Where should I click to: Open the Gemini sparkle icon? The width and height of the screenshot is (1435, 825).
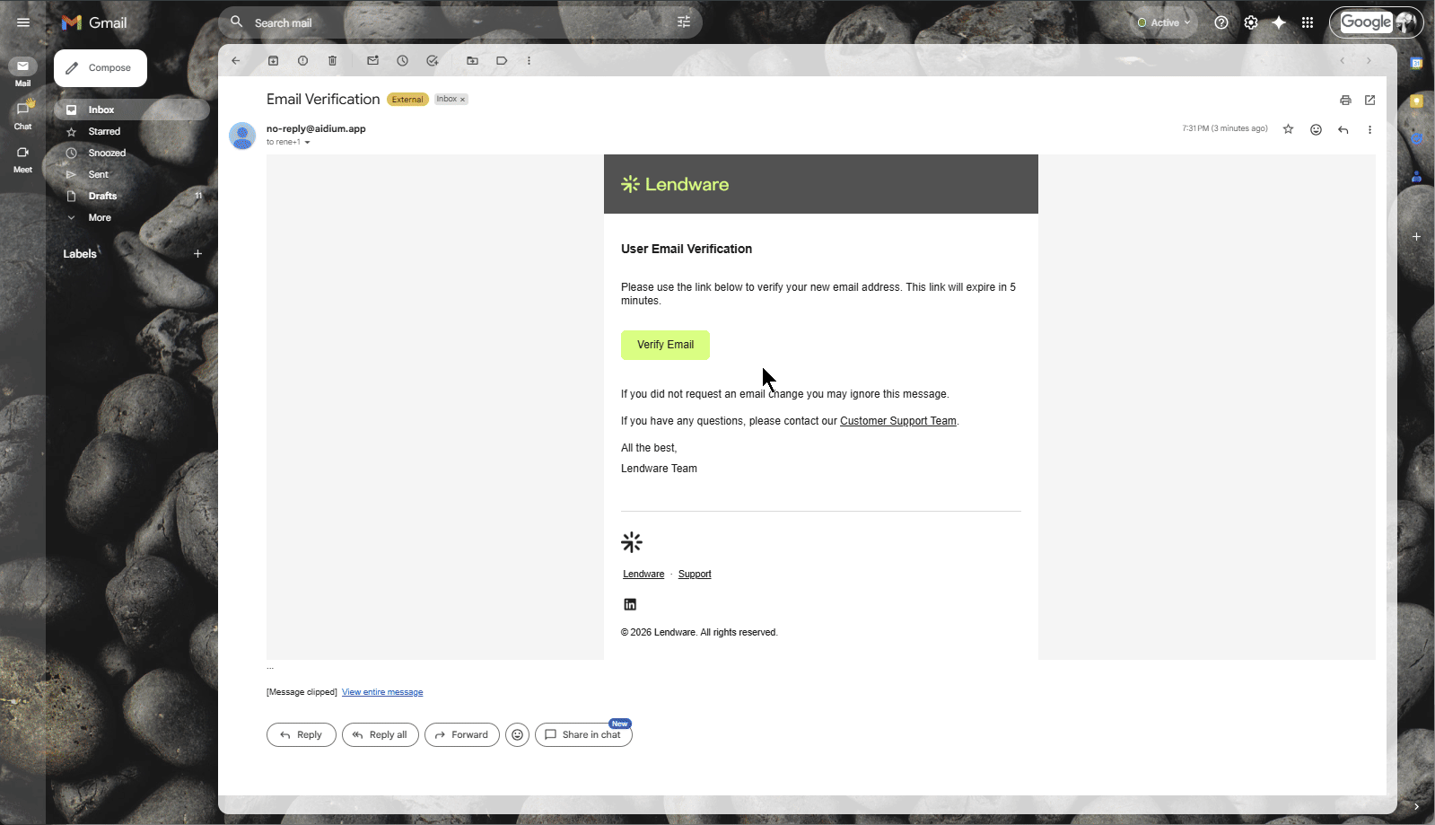1279,22
